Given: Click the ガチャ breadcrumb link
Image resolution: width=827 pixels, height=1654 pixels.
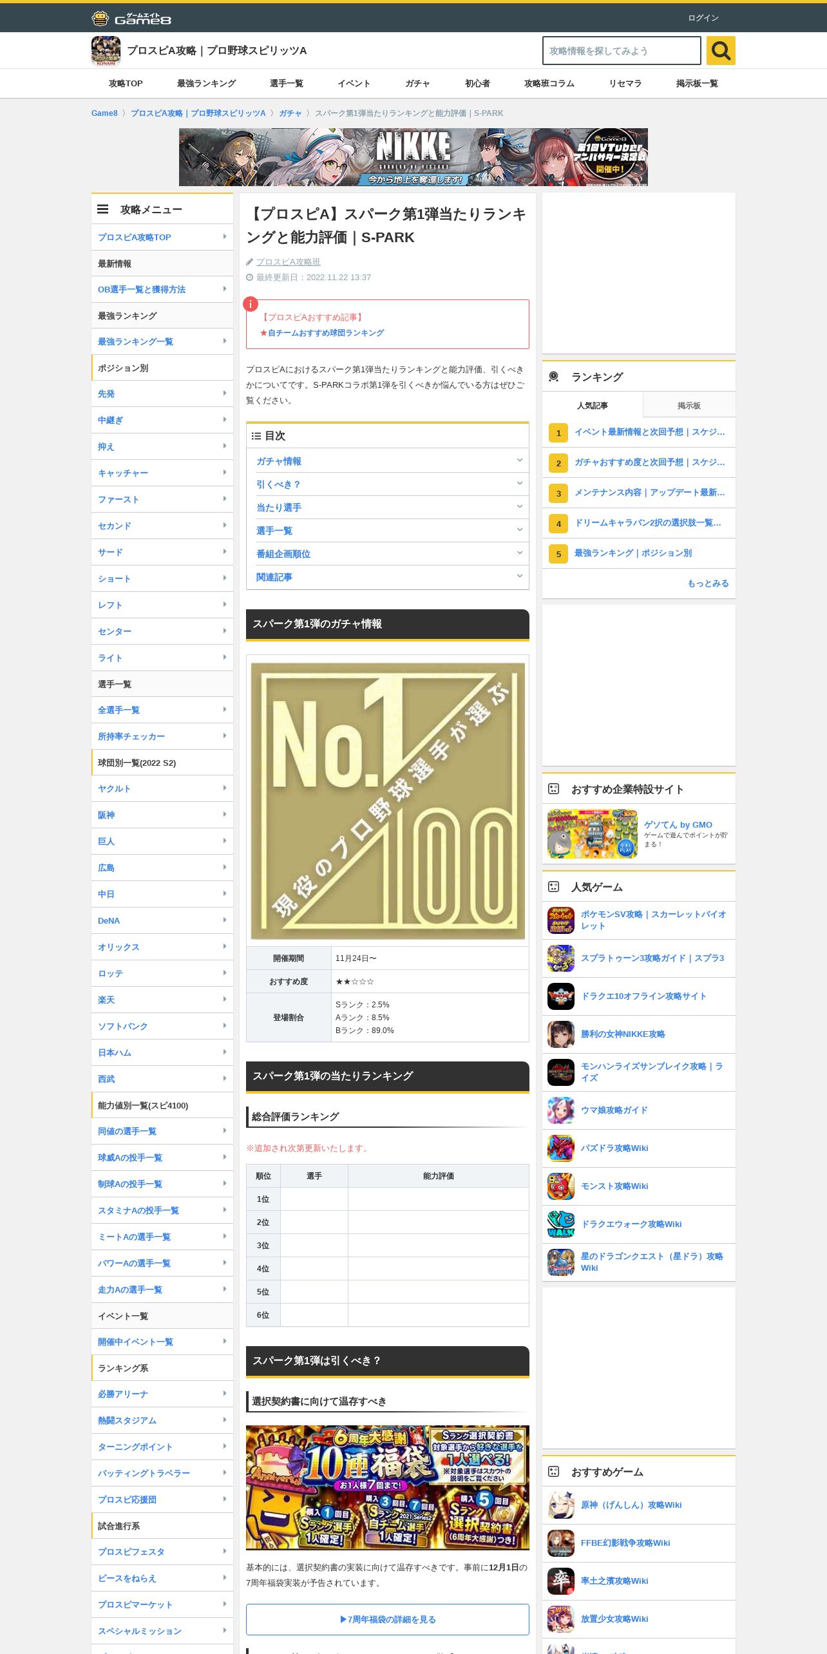Looking at the screenshot, I should 290,113.
